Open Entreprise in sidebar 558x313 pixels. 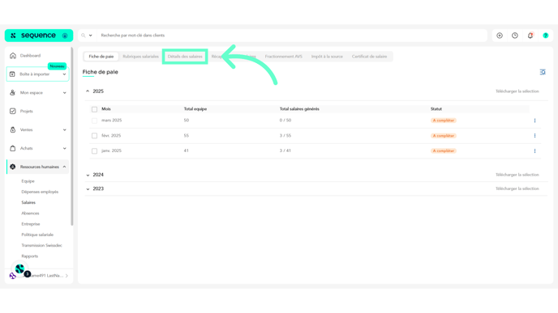click(31, 224)
